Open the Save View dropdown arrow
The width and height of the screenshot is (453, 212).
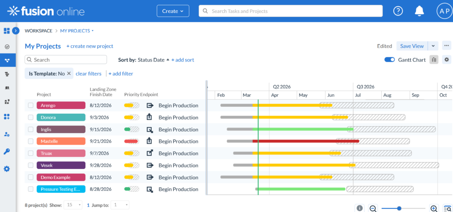(x=433, y=46)
